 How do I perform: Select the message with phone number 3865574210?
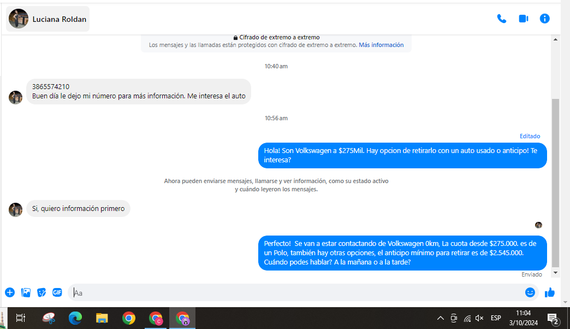tap(139, 91)
